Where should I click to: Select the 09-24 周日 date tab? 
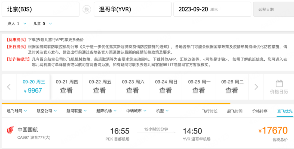tap(166, 87)
